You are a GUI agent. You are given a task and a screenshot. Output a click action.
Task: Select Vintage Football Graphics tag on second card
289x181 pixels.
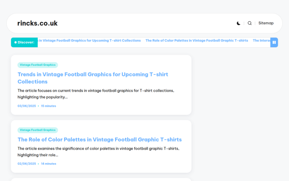[x=38, y=130]
